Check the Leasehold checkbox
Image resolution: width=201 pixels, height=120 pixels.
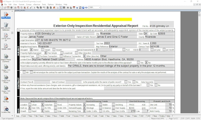point(62,53)
